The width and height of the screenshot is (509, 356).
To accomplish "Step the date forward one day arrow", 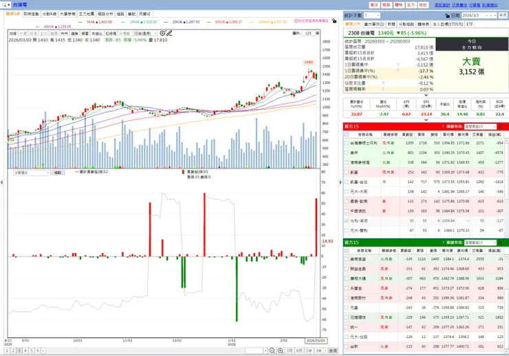I will [495, 15].
